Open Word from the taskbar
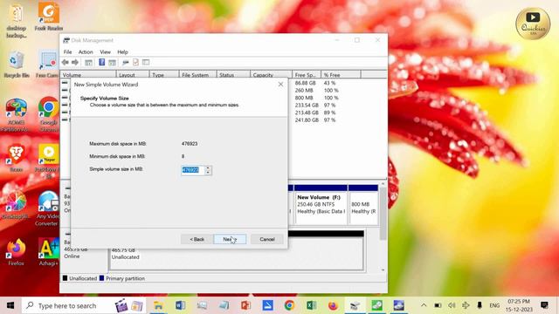559x314 pixels. pyautogui.click(x=180, y=305)
